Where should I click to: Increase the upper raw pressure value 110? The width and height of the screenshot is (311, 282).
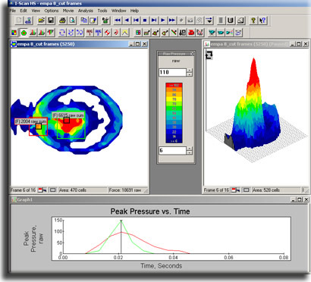[x=190, y=70]
